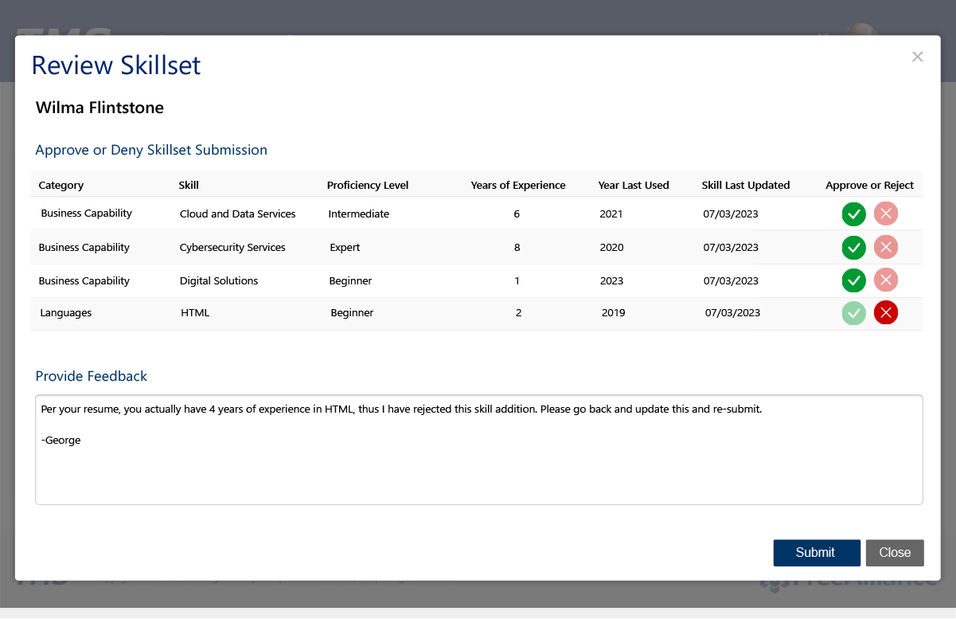The width and height of the screenshot is (956, 619).
Task: Submit the skillset review
Action: [816, 553]
